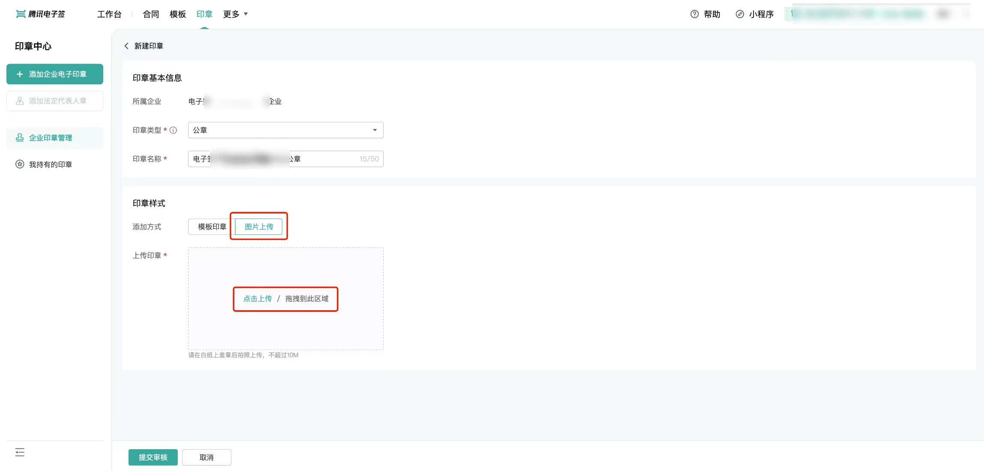The width and height of the screenshot is (984, 471).
Task: Click the Tencent e-sign logo
Action: tap(40, 14)
